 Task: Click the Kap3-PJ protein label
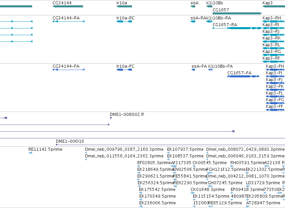coord(274,80)
